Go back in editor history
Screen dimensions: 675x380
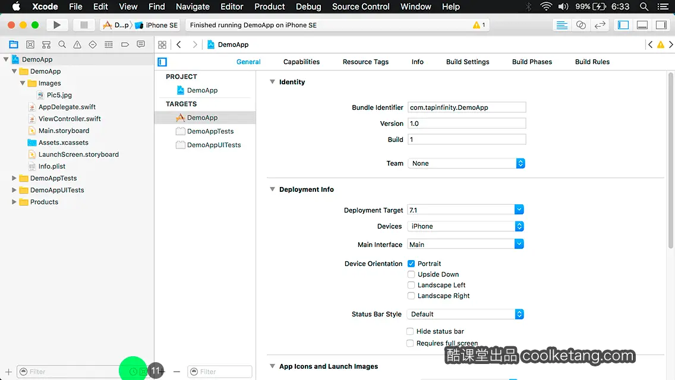[179, 45]
